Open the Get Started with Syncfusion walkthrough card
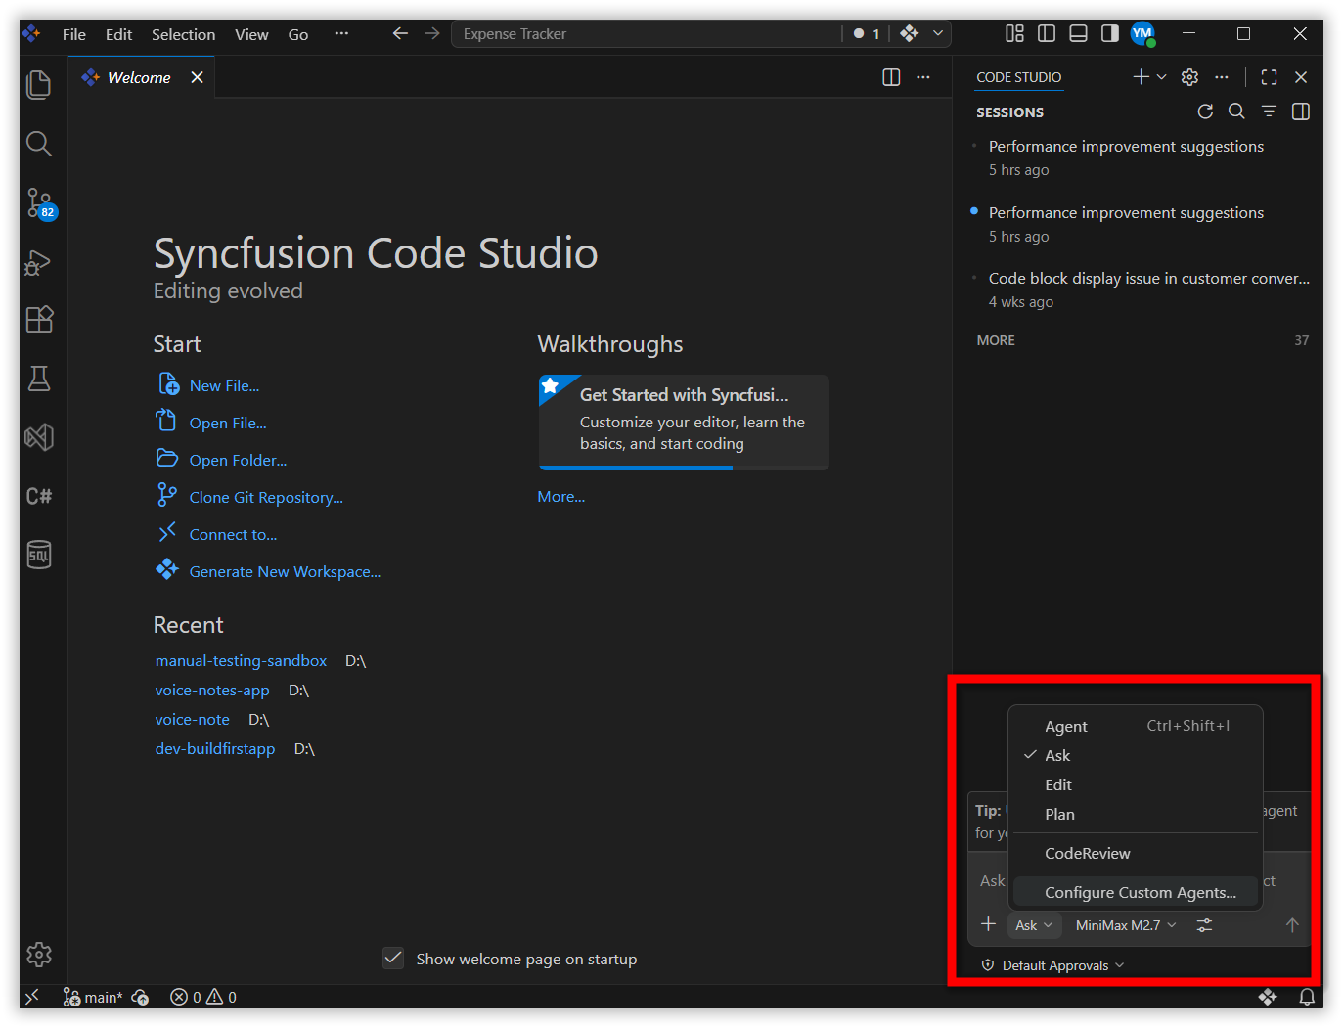The width and height of the screenshot is (1343, 1028). (684, 423)
